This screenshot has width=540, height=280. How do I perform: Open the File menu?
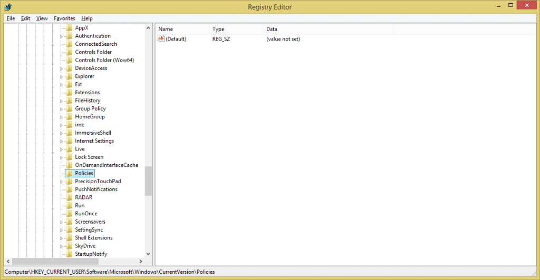(11, 18)
